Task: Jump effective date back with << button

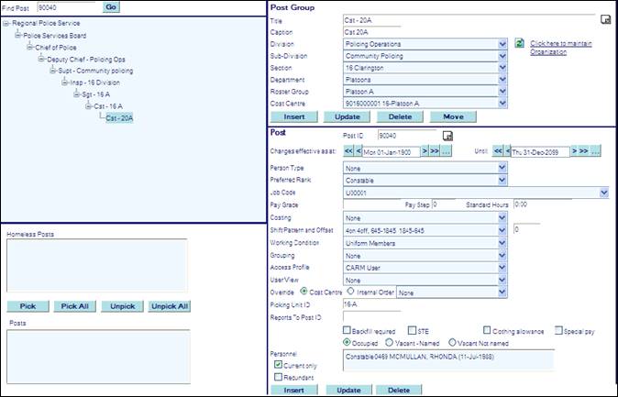Action: tap(348, 151)
